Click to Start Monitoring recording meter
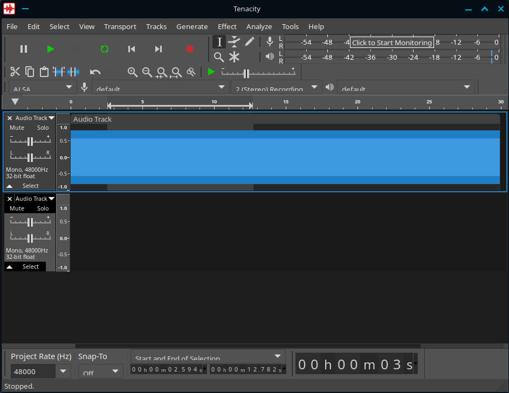 coord(392,43)
